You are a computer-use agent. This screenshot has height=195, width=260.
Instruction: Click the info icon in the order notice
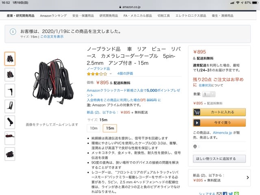click(x=13, y=32)
